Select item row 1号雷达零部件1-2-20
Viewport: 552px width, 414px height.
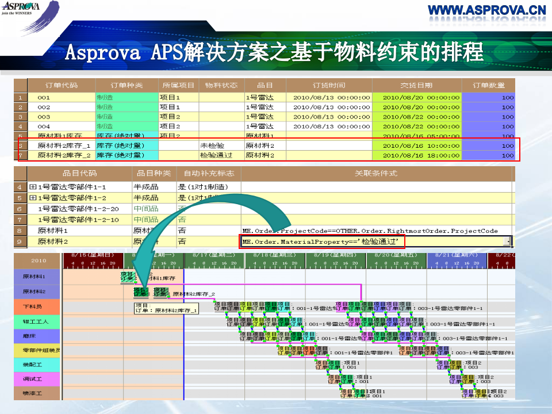[79, 209]
